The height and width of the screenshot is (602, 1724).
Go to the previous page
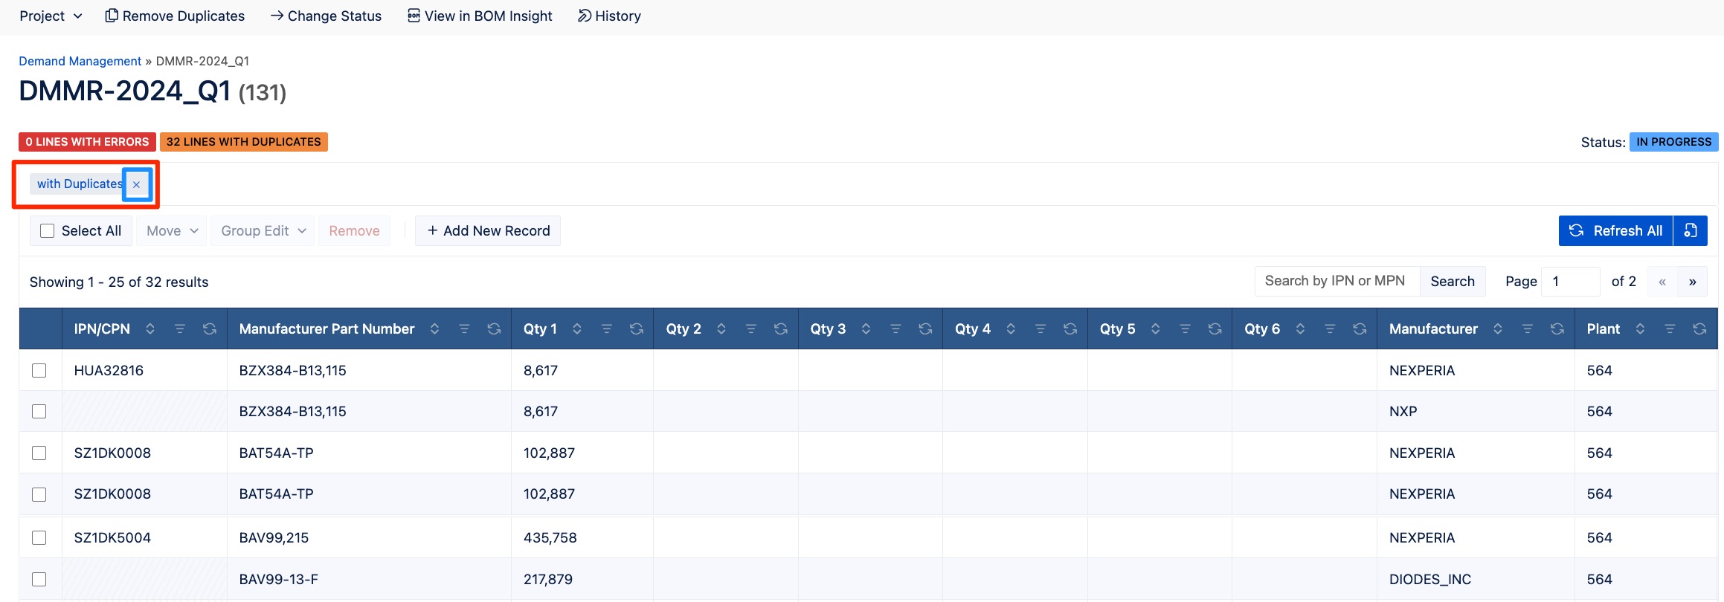(1662, 282)
